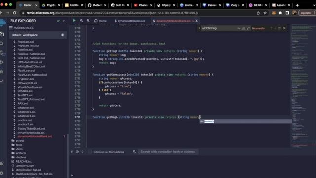The width and height of the screenshot is (316, 178).
Task: Close the dynamicAttributesBlank.sol tab
Action: tap(197, 21)
